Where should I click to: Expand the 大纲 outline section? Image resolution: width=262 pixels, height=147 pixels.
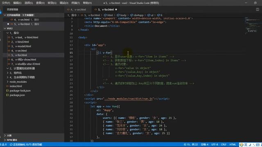pyautogui.click(x=34, y=136)
